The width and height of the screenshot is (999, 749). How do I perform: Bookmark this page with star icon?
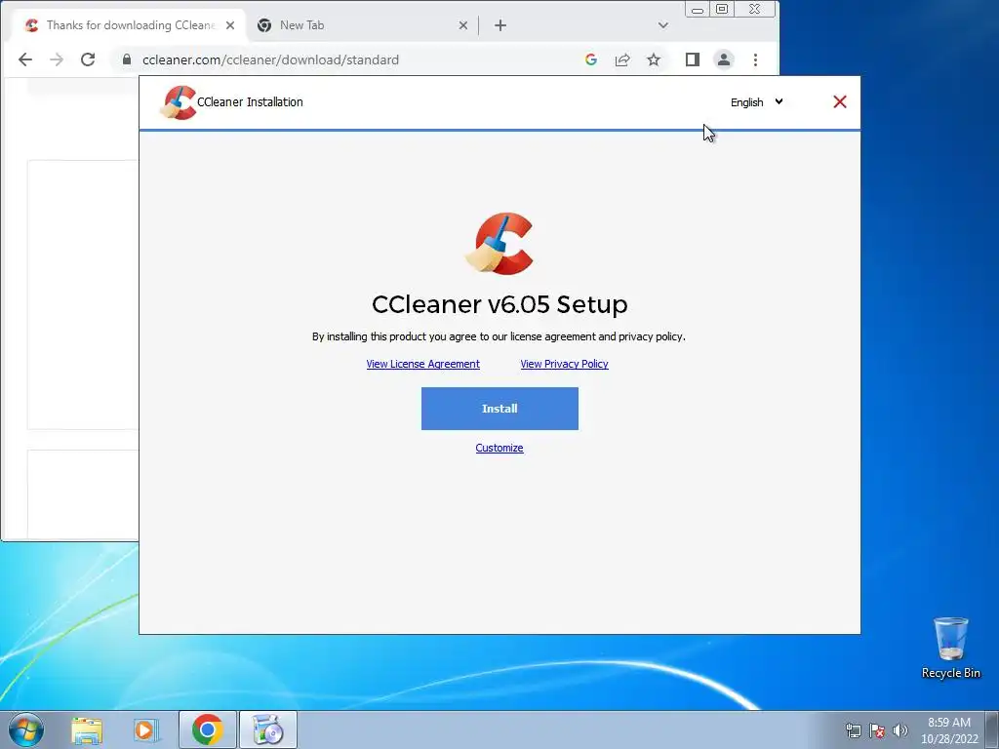pos(654,59)
